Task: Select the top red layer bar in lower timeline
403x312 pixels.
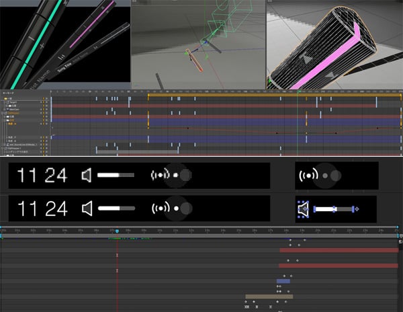Action: [x=339, y=250]
